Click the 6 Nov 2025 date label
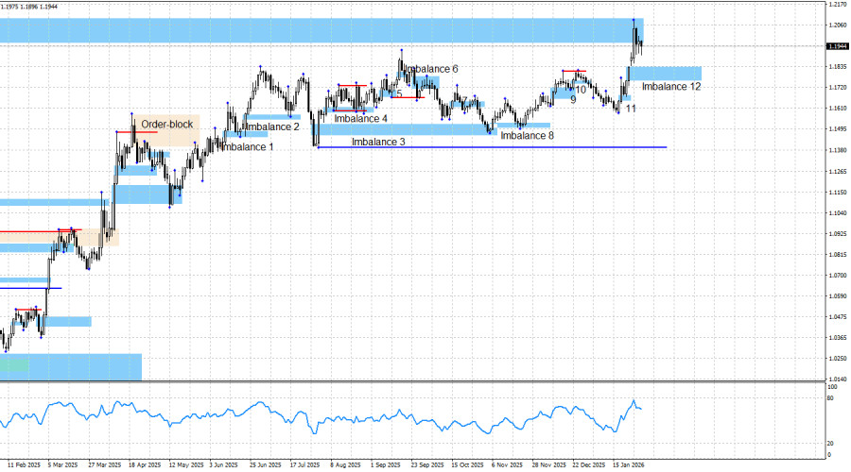Screen dimensions: 851x472 click(508, 464)
